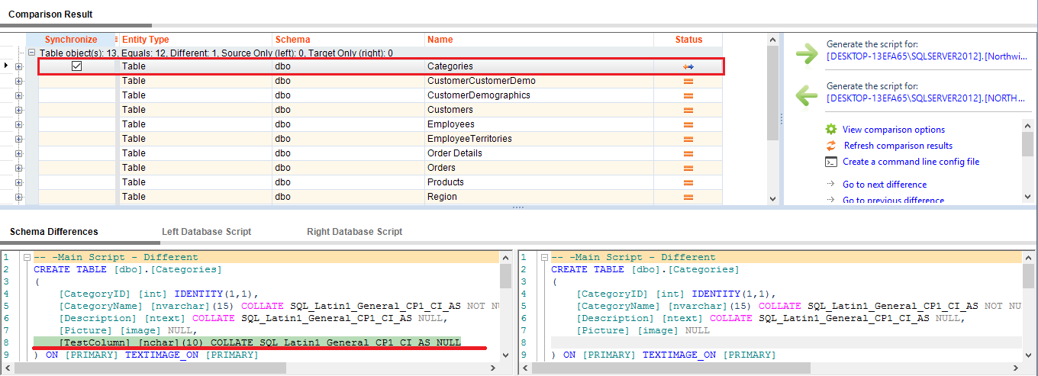Click the left script pane vertical scrollbar thumb

(505, 276)
